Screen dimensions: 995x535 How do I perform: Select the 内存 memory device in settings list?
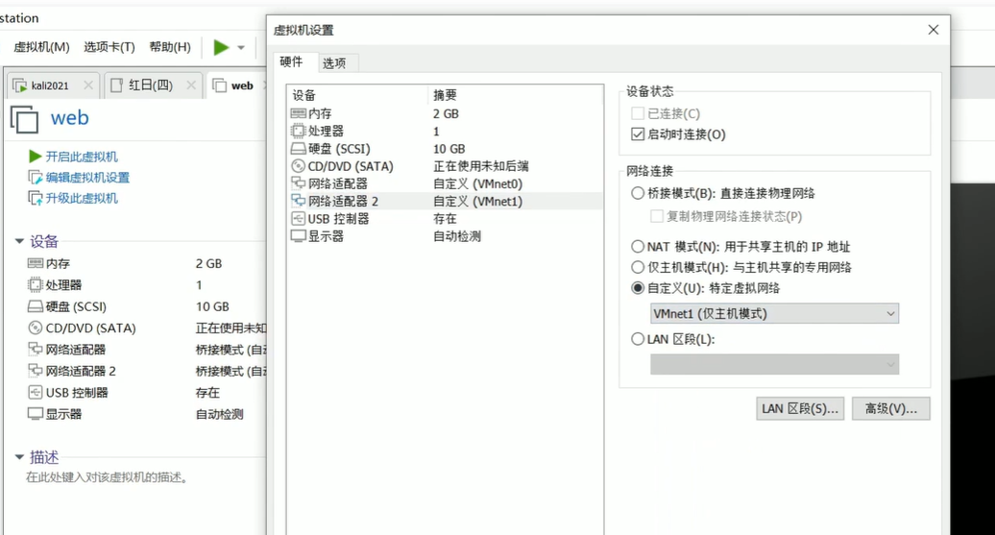(x=320, y=113)
